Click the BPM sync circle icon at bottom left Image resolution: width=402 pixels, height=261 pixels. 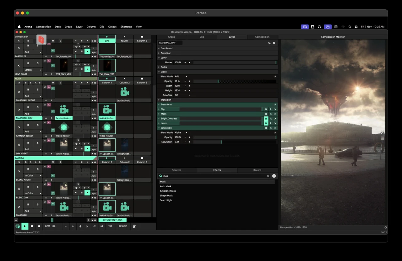point(18,226)
